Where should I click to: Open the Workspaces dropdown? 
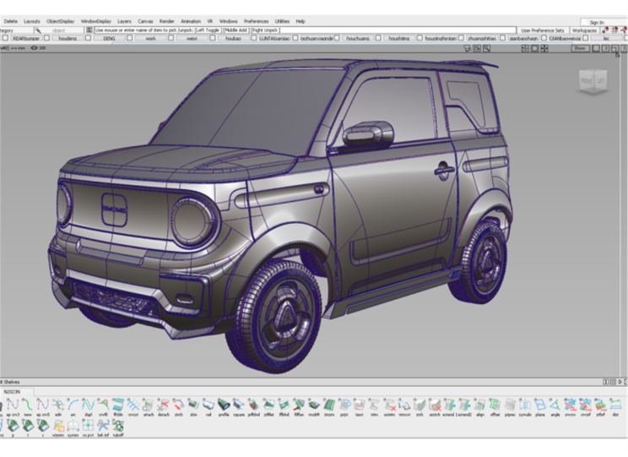point(584,30)
